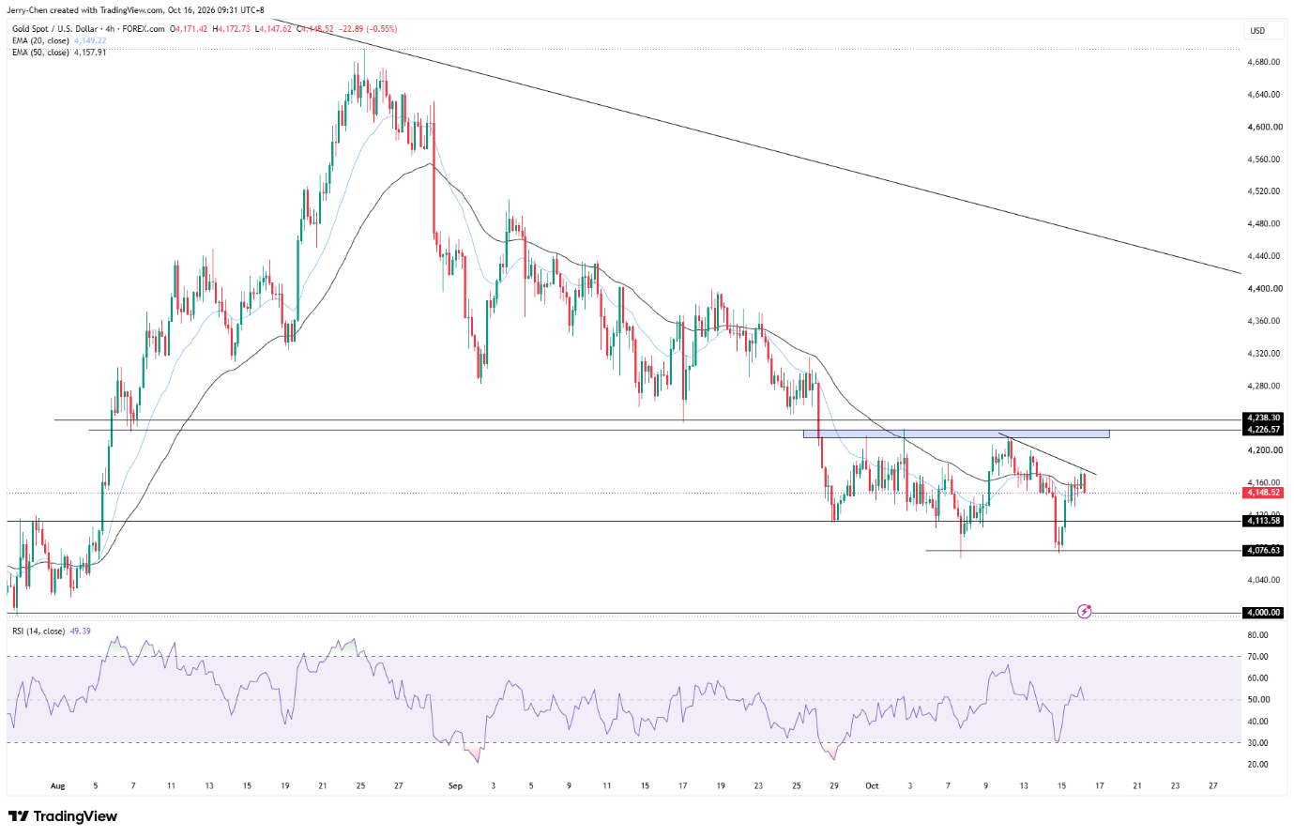Click the purple lightning event icon
Viewport: 1294px width, 837px height.
[1085, 611]
